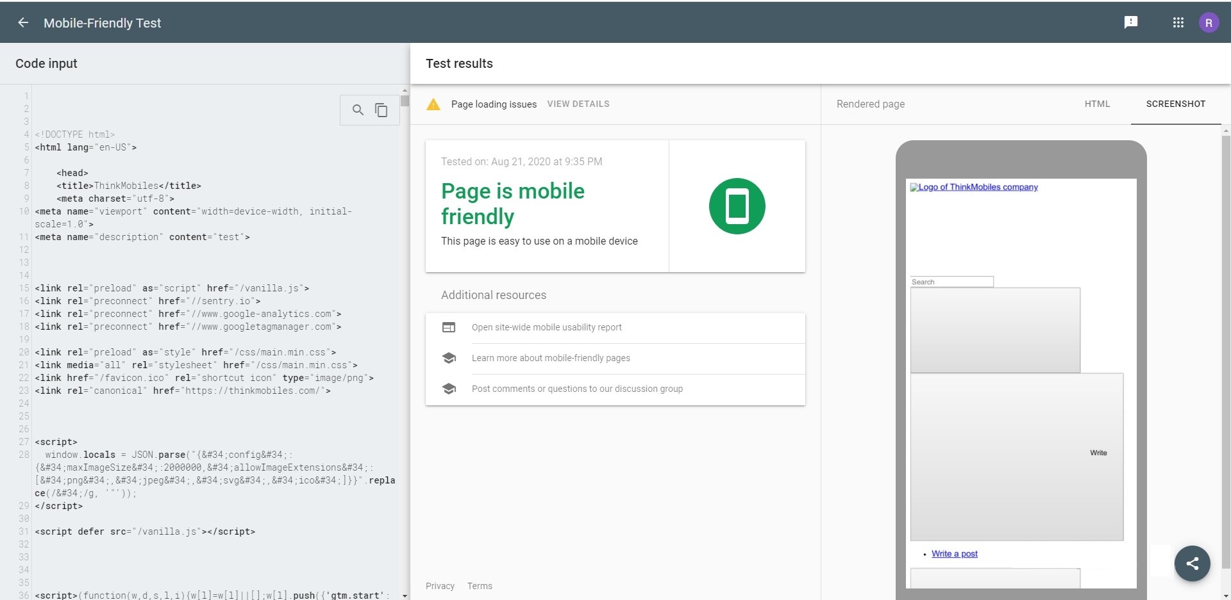Open the Privacy link

440,586
